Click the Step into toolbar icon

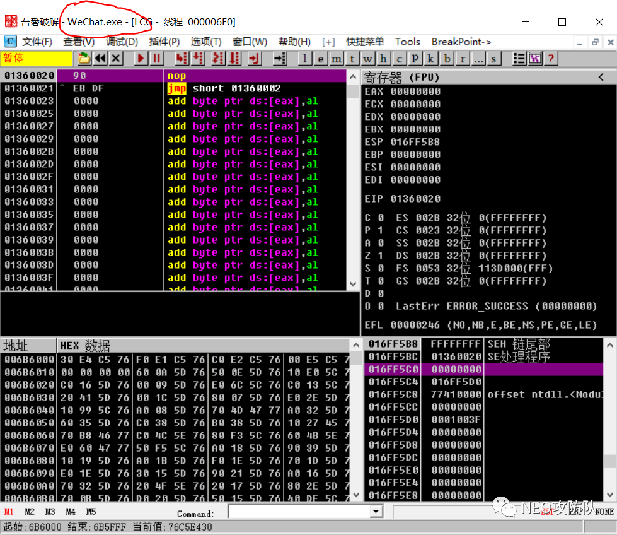(x=182, y=59)
